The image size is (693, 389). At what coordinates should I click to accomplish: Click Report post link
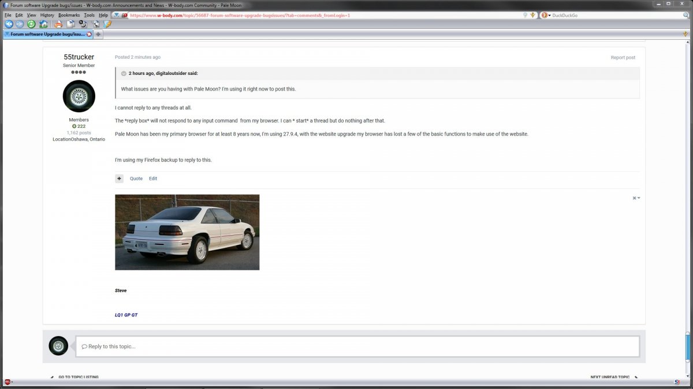[623, 58]
